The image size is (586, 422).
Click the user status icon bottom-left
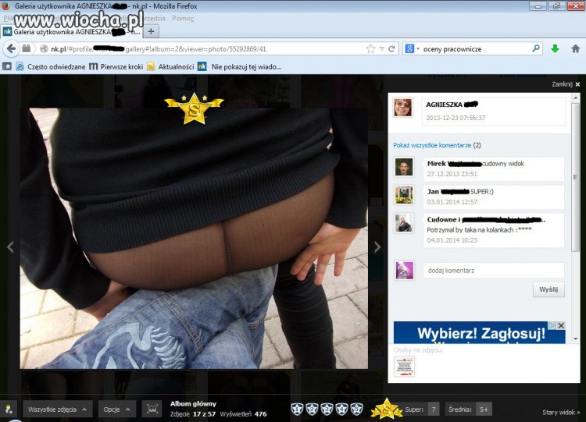tap(9, 410)
